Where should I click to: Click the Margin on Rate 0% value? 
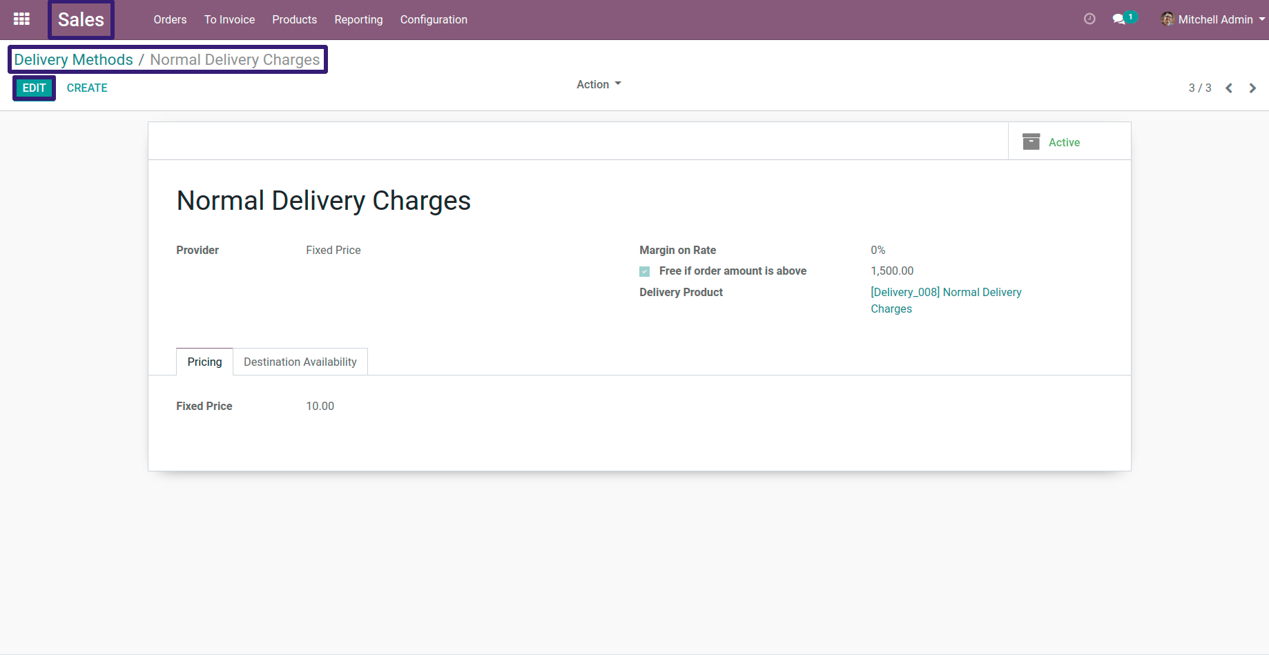tap(878, 250)
